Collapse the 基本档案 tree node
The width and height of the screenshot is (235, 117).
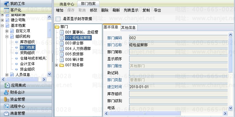click(x=2, y=26)
